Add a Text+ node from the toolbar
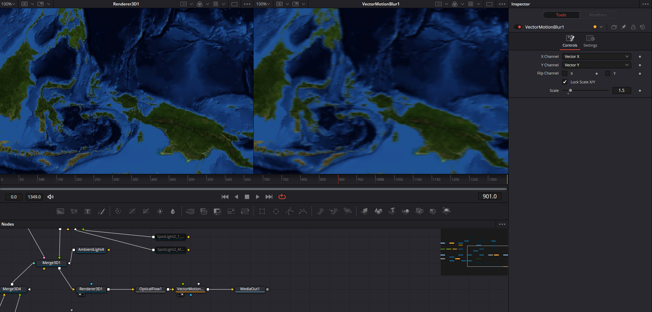This screenshot has height=312, width=652. [88, 211]
